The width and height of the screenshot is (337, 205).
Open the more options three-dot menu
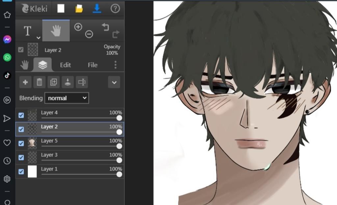(116, 65)
